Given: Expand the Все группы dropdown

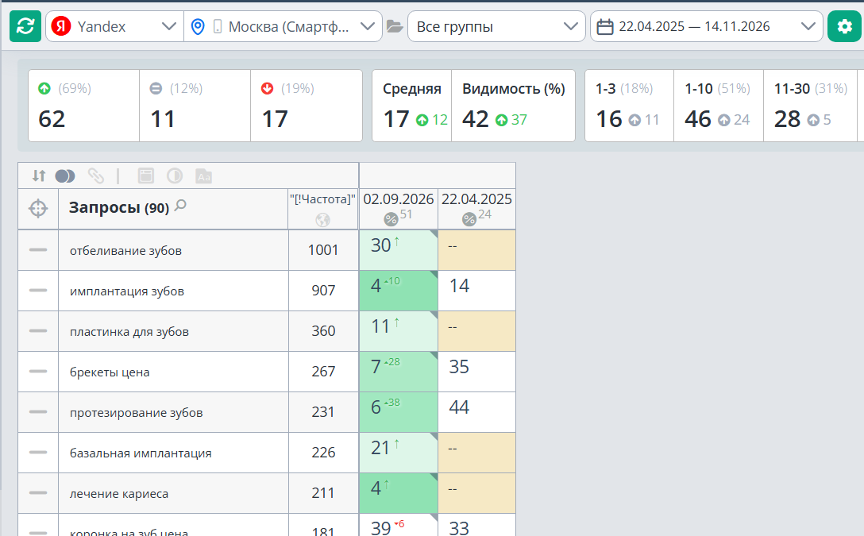Looking at the screenshot, I should click(496, 26).
